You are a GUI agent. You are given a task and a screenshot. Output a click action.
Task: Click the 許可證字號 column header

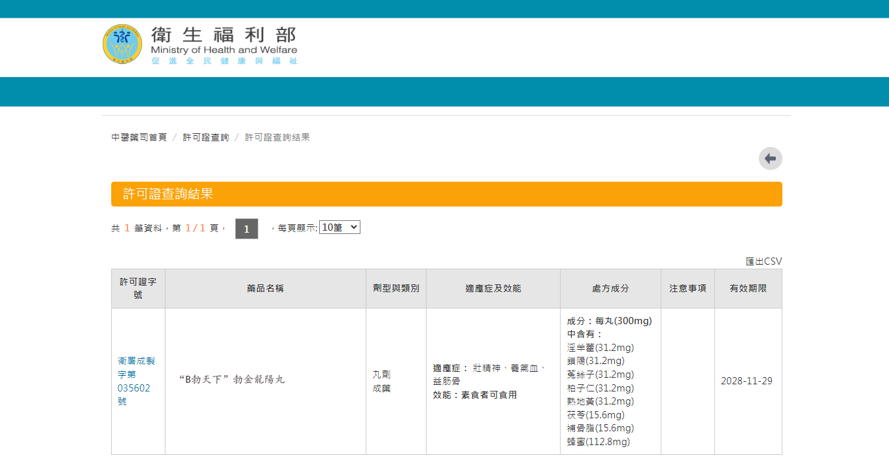click(137, 288)
